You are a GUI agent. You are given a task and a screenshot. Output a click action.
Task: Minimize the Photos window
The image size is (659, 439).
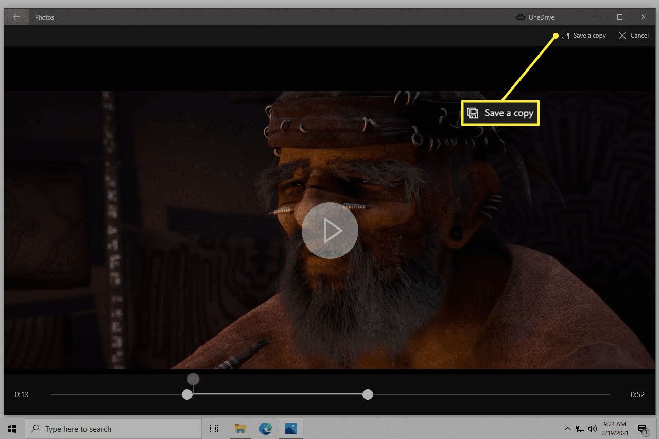(596, 17)
